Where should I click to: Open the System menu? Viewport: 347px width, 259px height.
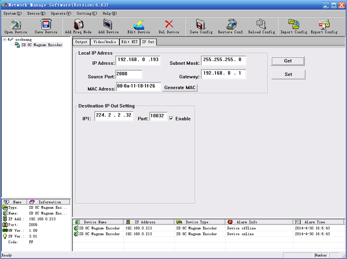point(12,13)
